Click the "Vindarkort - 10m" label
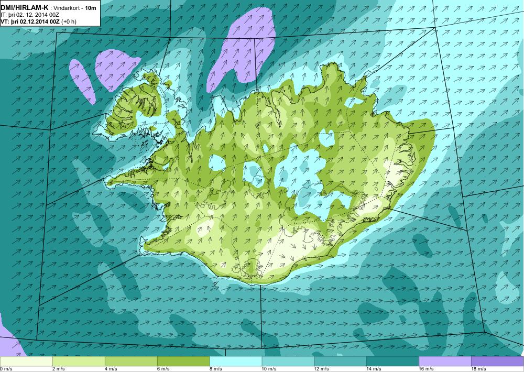 (x=75, y=8)
